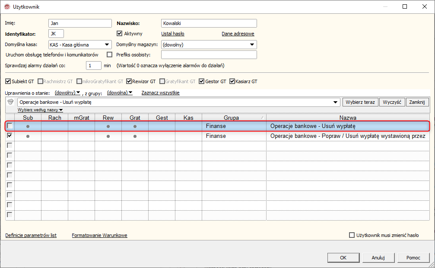The width and height of the screenshot is (435, 268).
Task: Enable telephone and messenger support checkbox
Action: [110, 54]
